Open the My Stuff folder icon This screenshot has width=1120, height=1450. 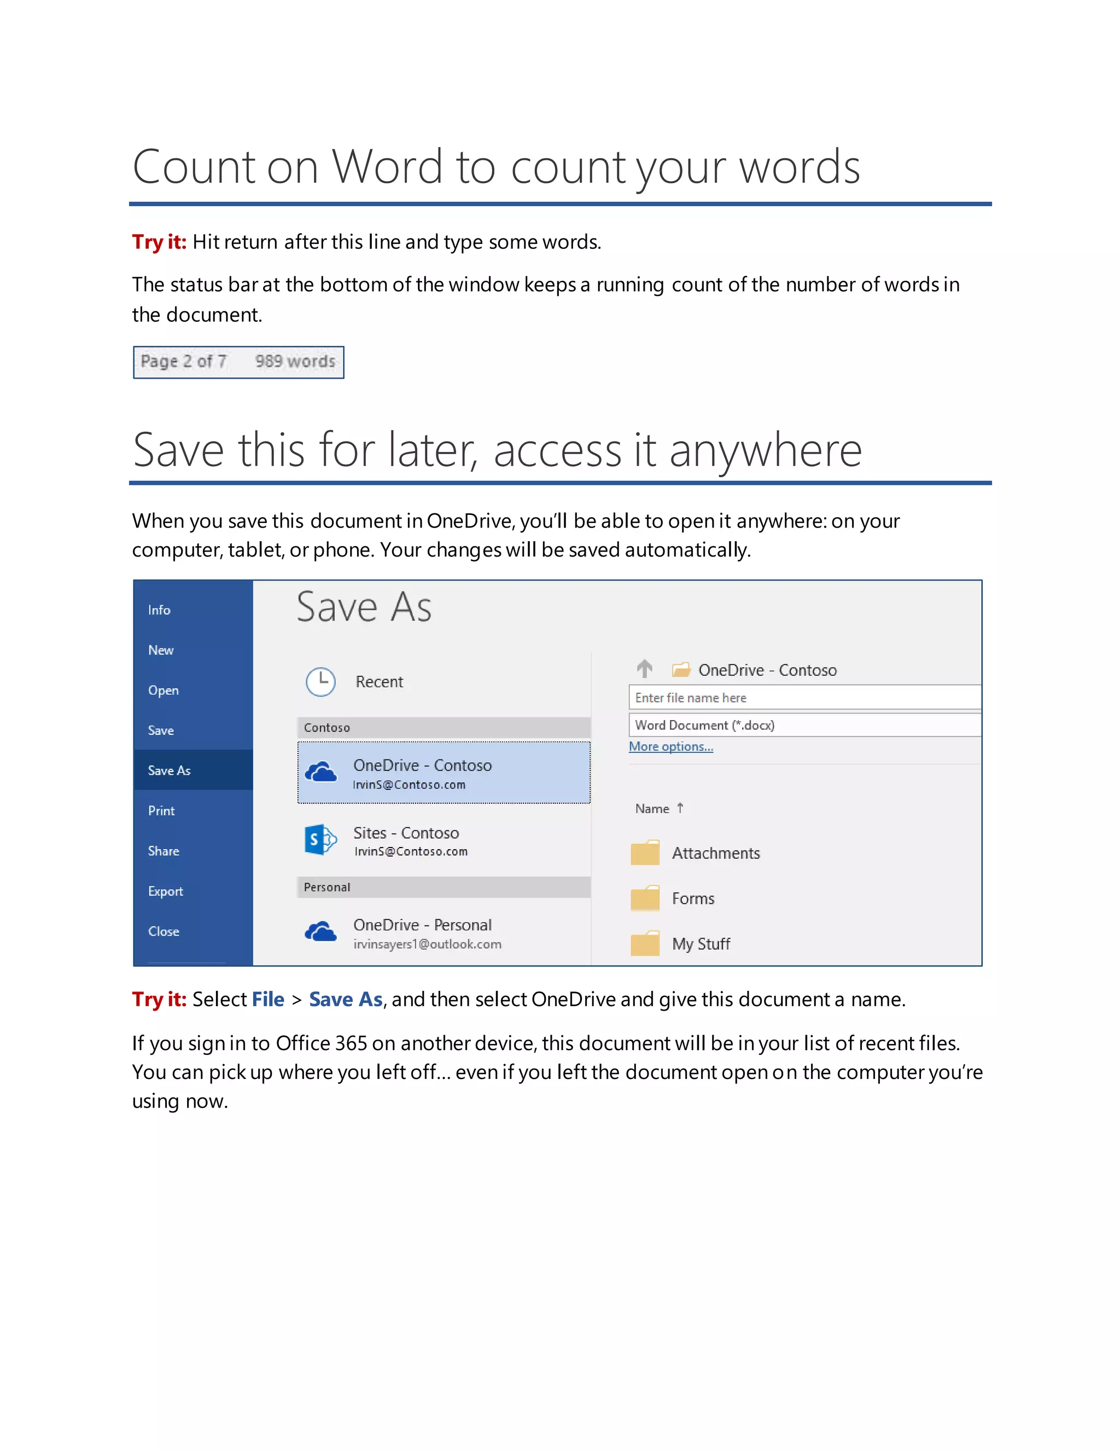[x=645, y=943]
